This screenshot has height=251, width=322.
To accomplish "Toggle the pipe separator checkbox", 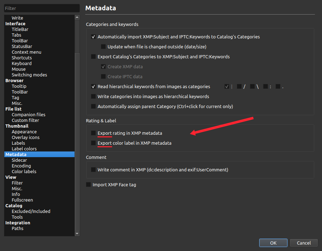I will coord(227,86).
